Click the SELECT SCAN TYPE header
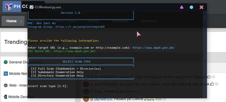 pyautogui.click(x=77, y=62)
